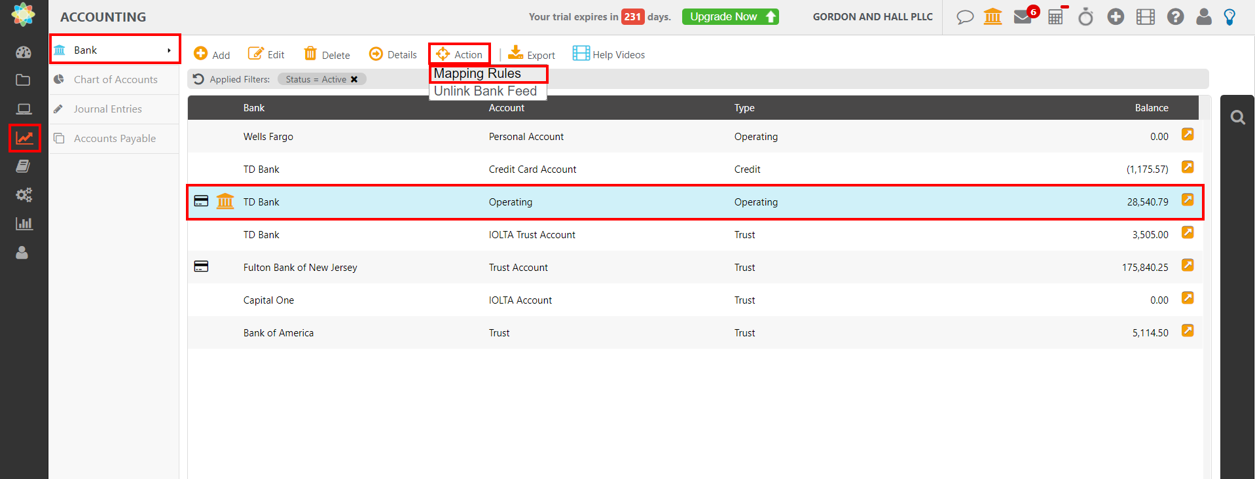Open arrow icon for Wells Fargo row

pyautogui.click(x=1188, y=134)
